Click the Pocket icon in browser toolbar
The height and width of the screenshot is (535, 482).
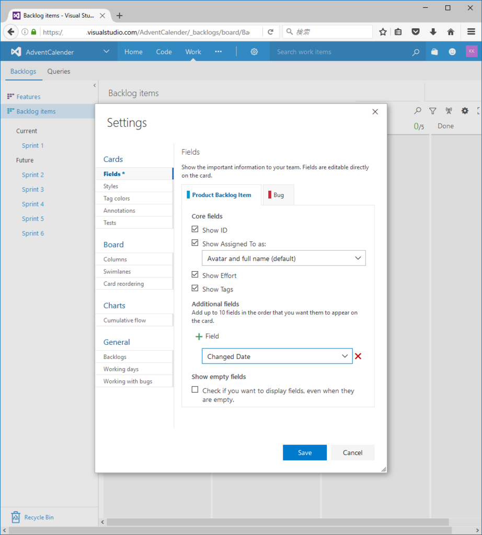(416, 32)
